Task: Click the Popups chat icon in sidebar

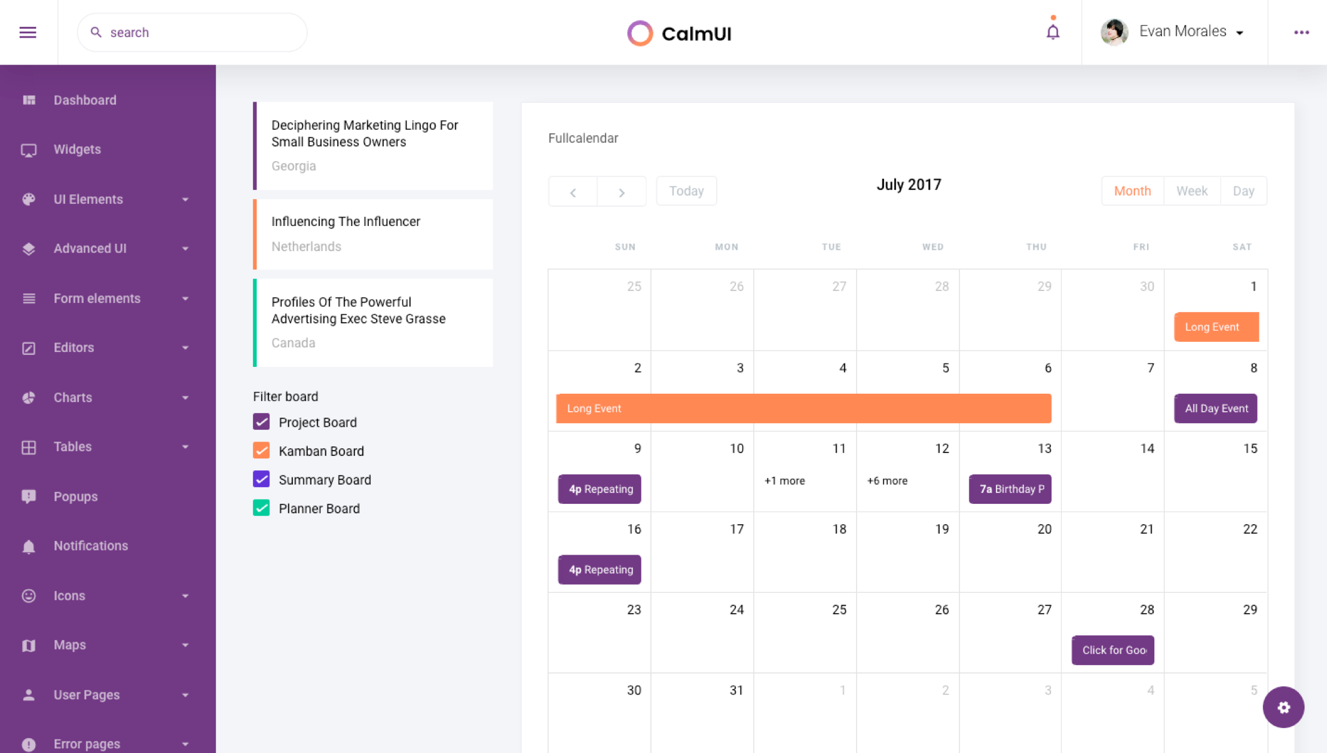Action: click(29, 497)
